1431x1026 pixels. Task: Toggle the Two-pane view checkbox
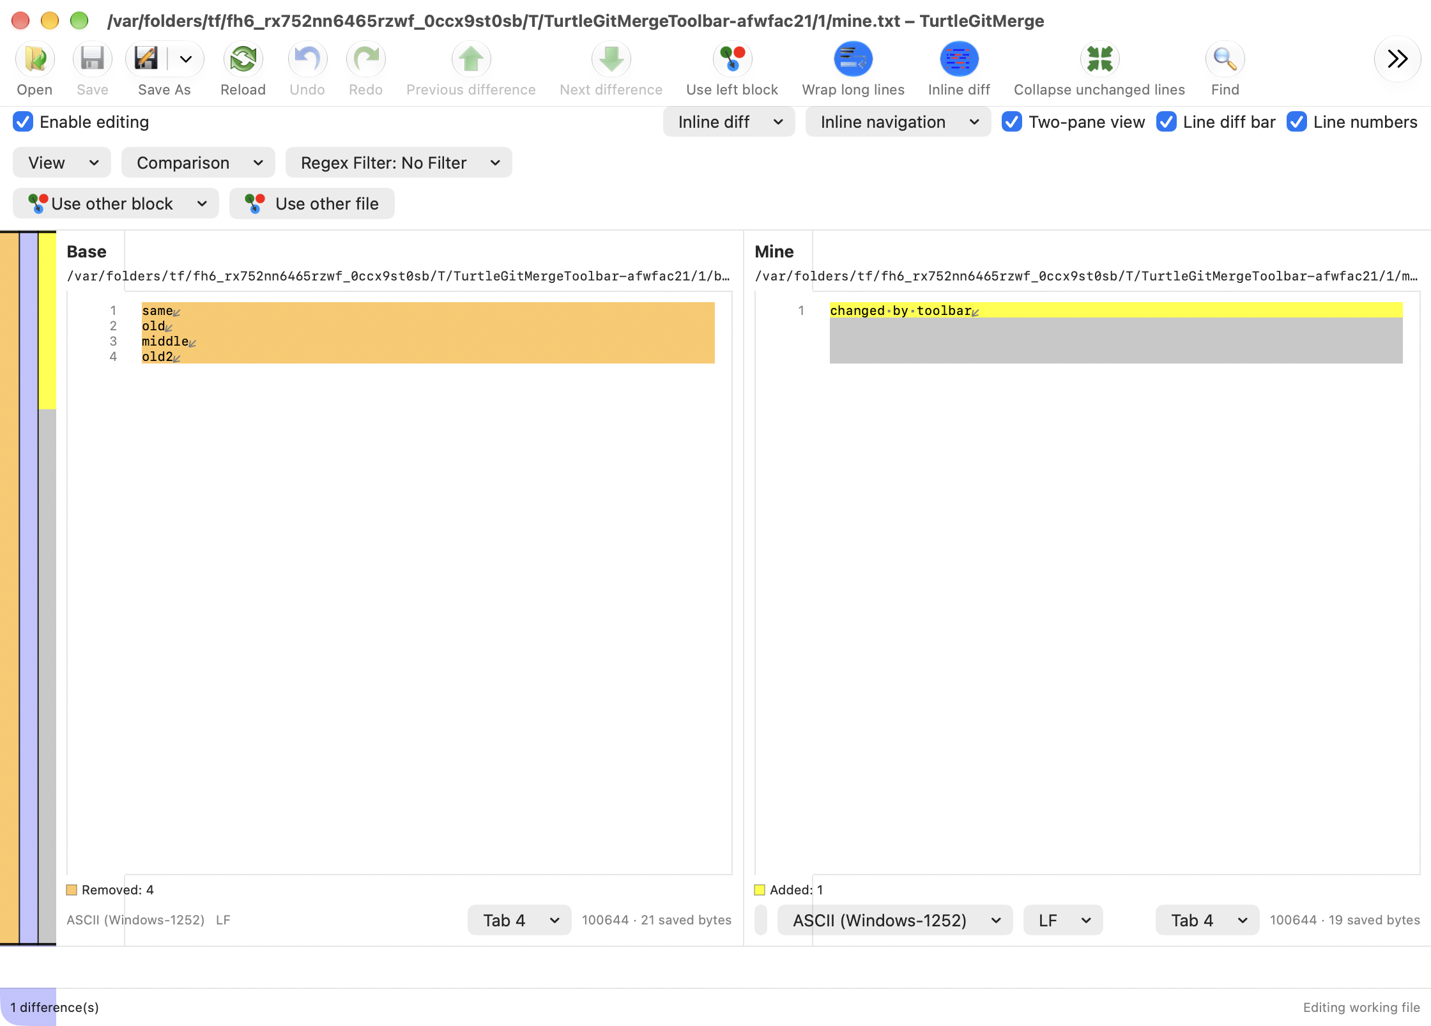[1012, 121]
